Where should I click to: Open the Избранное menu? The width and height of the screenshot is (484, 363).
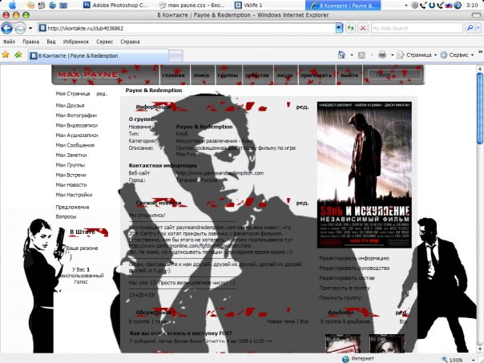click(76, 42)
